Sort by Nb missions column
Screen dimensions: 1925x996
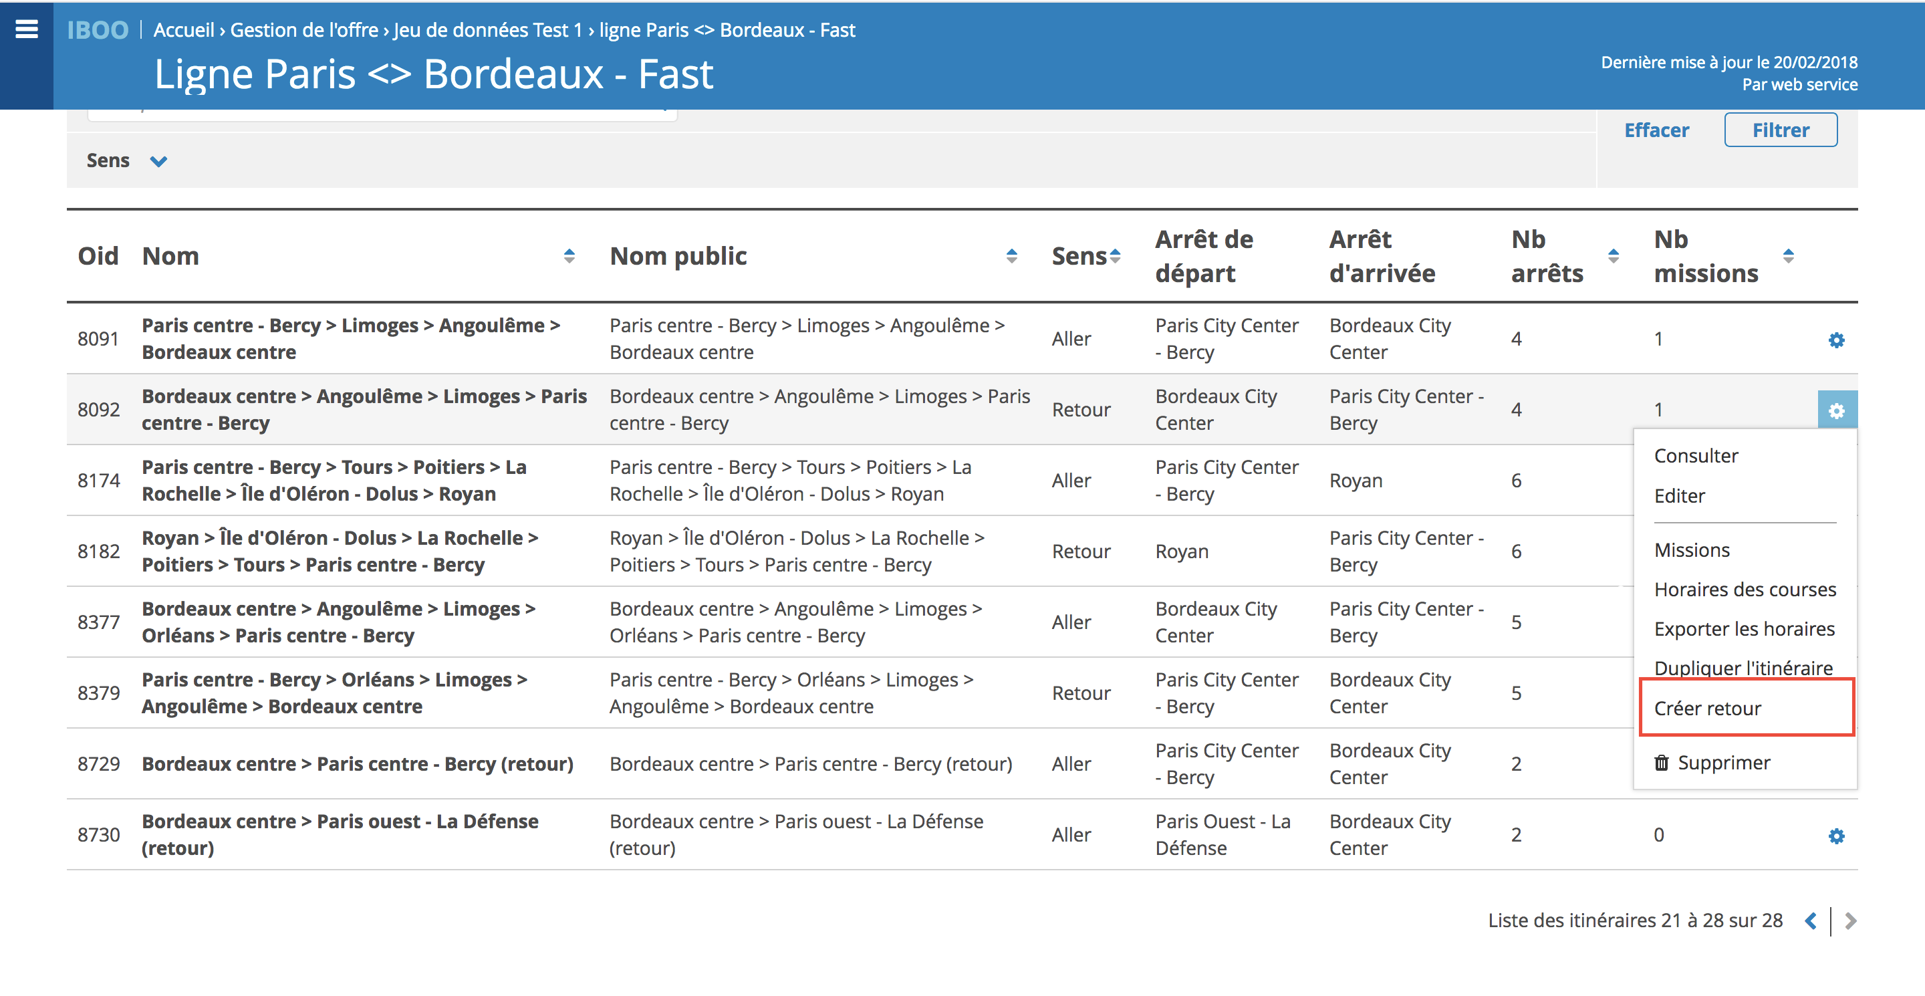(x=1787, y=256)
